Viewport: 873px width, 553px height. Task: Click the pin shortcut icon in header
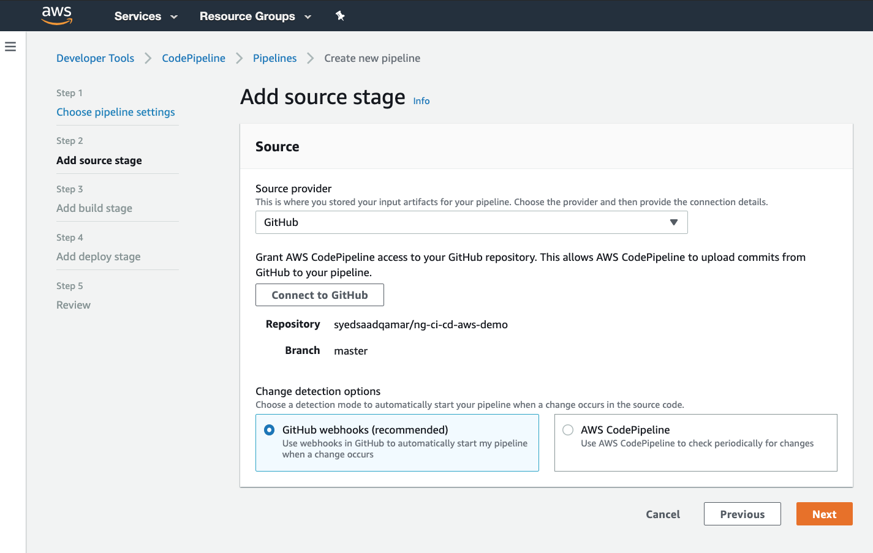click(340, 16)
